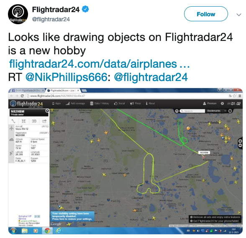The width and height of the screenshot is (246, 238).
Task: Click the blue verified badge
Action: [85, 9]
